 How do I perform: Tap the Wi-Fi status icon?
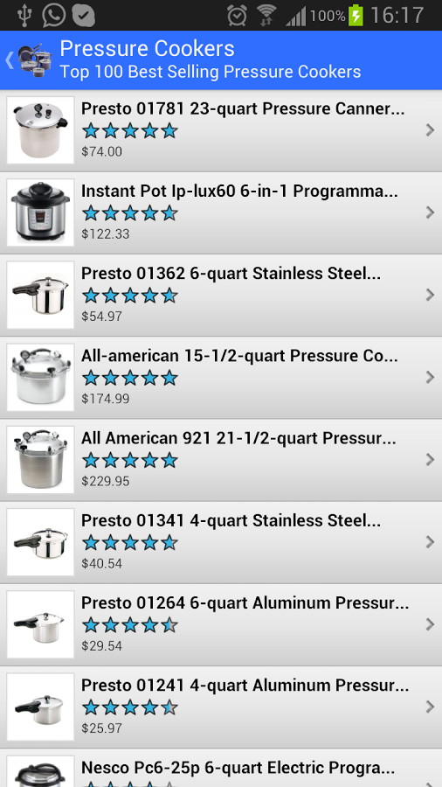pos(266,16)
